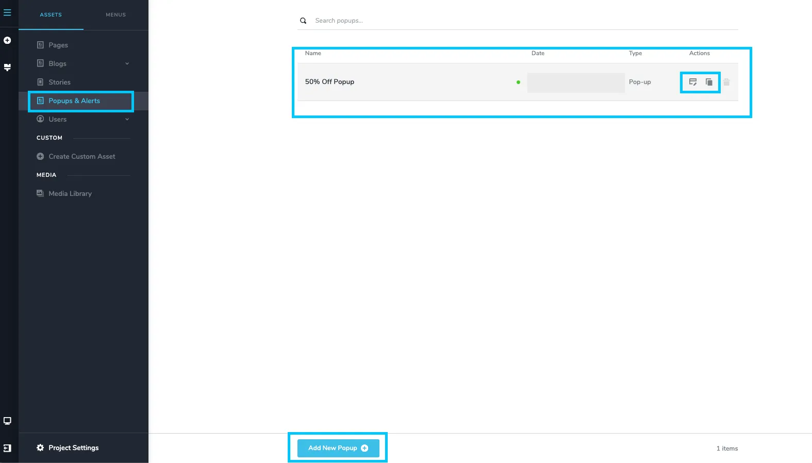
Task: Click the Type column header
Action: click(635, 53)
